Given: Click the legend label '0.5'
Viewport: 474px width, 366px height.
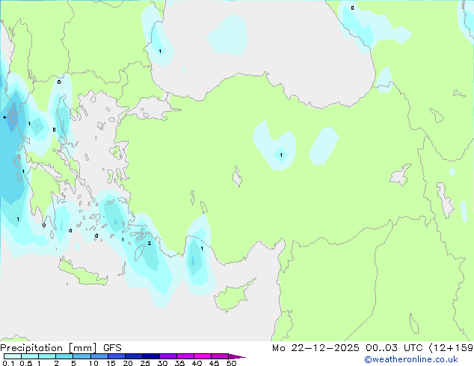Looking at the screenshot, I should (25, 363).
